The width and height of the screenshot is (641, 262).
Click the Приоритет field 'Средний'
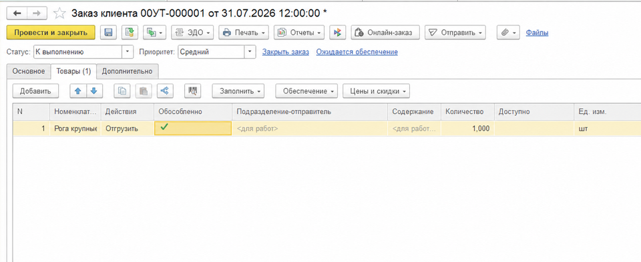click(211, 52)
